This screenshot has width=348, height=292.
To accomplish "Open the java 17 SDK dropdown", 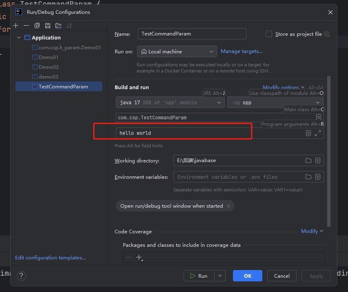I will coord(170,103).
